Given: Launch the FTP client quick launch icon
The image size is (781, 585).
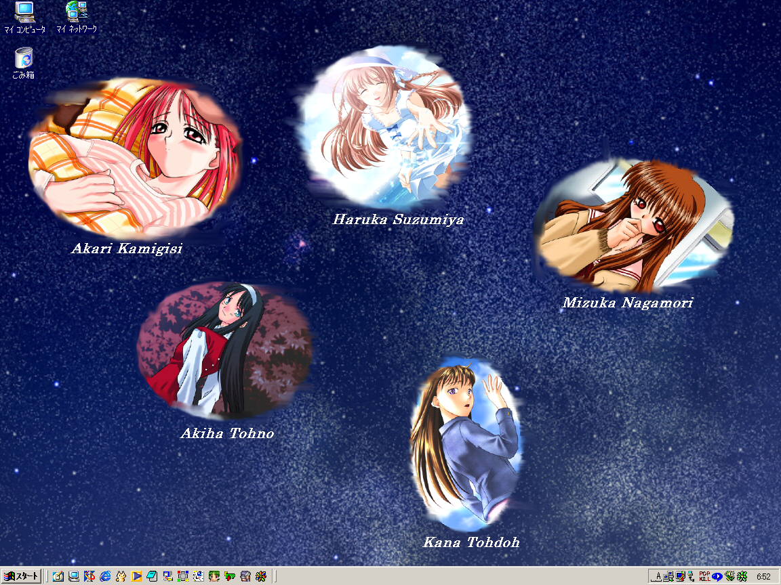Looking at the screenshot, I should click(x=230, y=576).
